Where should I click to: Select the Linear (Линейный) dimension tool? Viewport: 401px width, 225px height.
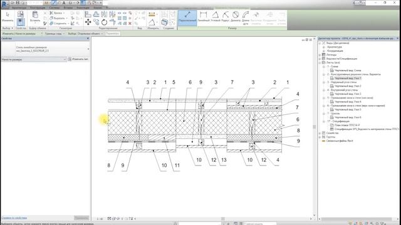click(204, 17)
